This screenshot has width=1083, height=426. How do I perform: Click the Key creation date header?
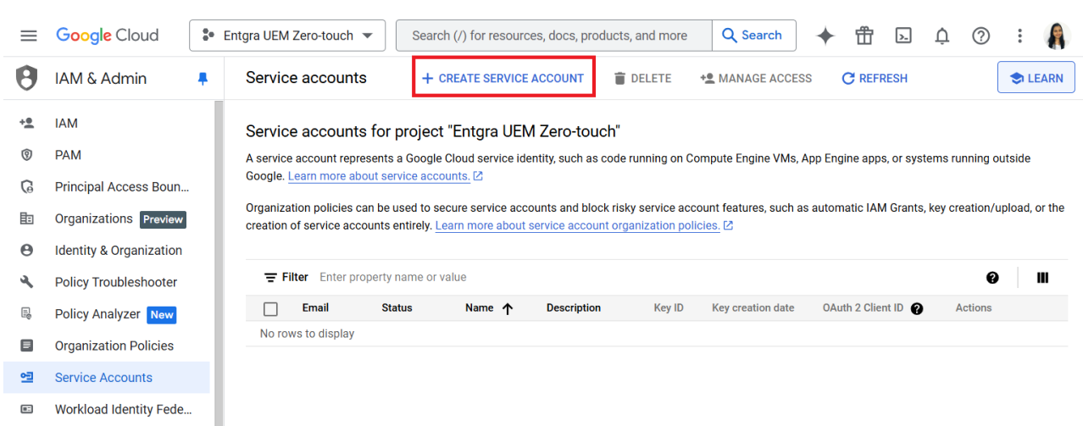(753, 308)
